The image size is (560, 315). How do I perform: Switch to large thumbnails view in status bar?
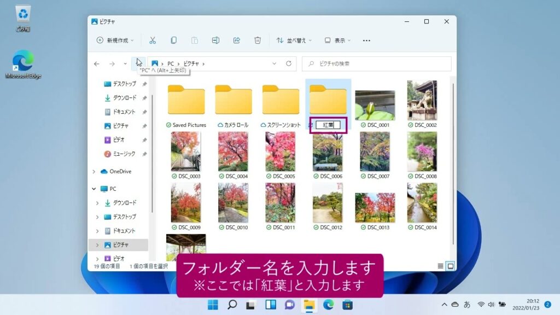pyautogui.click(x=451, y=266)
